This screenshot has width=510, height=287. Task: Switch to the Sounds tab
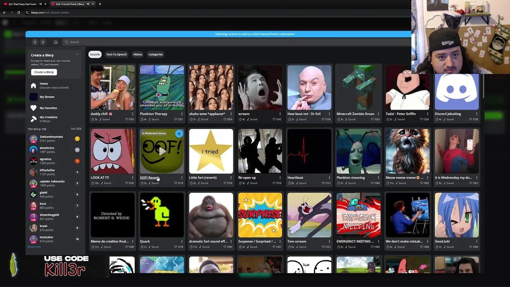click(95, 54)
